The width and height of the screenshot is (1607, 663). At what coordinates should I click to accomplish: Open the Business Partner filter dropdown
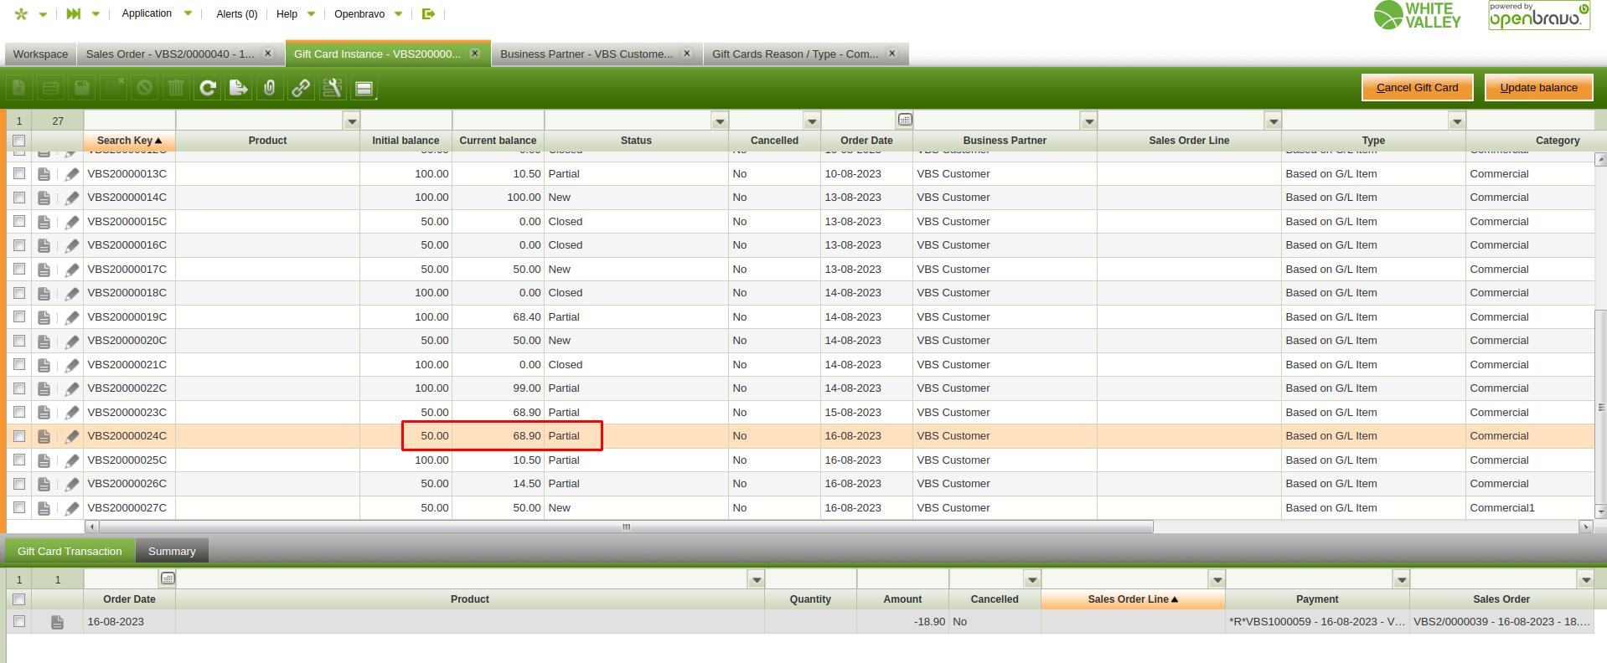coord(1088,121)
